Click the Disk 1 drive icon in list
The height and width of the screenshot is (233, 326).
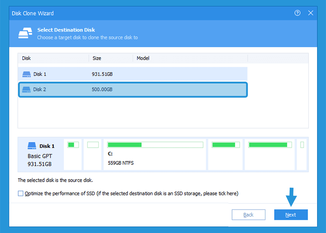tap(26, 74)
